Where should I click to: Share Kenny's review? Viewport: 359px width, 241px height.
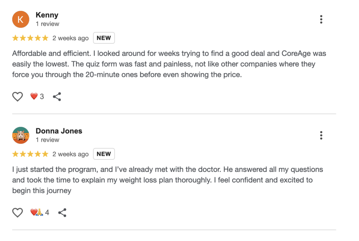(x=57, y=97)
